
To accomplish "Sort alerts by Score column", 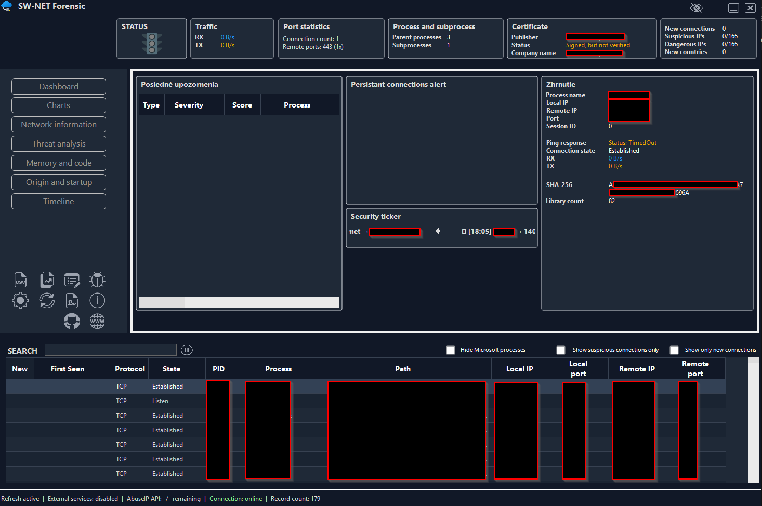I will (x=242, y=105).
